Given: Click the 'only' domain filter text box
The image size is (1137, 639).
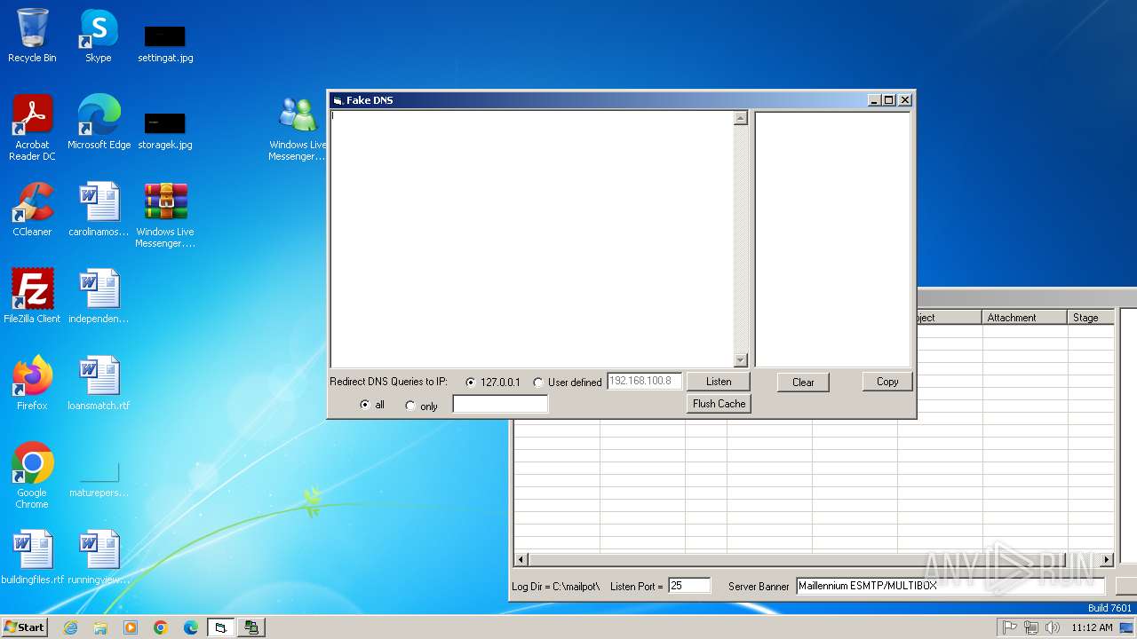Looking at the screenshot, I should pyautogui.click(x=500, y=405).
